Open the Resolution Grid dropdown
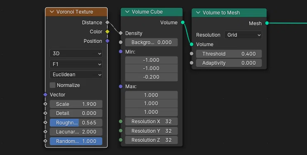Screen dimensions: 307x155 (x=243, y=35)
